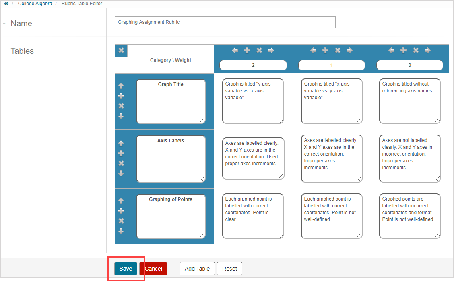Reset the rubric table

(229, 269)
